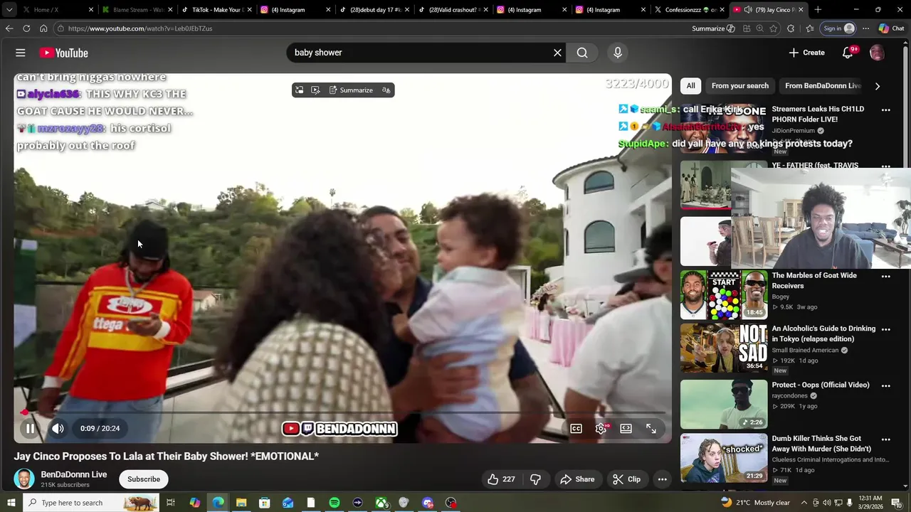Click the translate icon in overlay toolbar

coord(386,90)
